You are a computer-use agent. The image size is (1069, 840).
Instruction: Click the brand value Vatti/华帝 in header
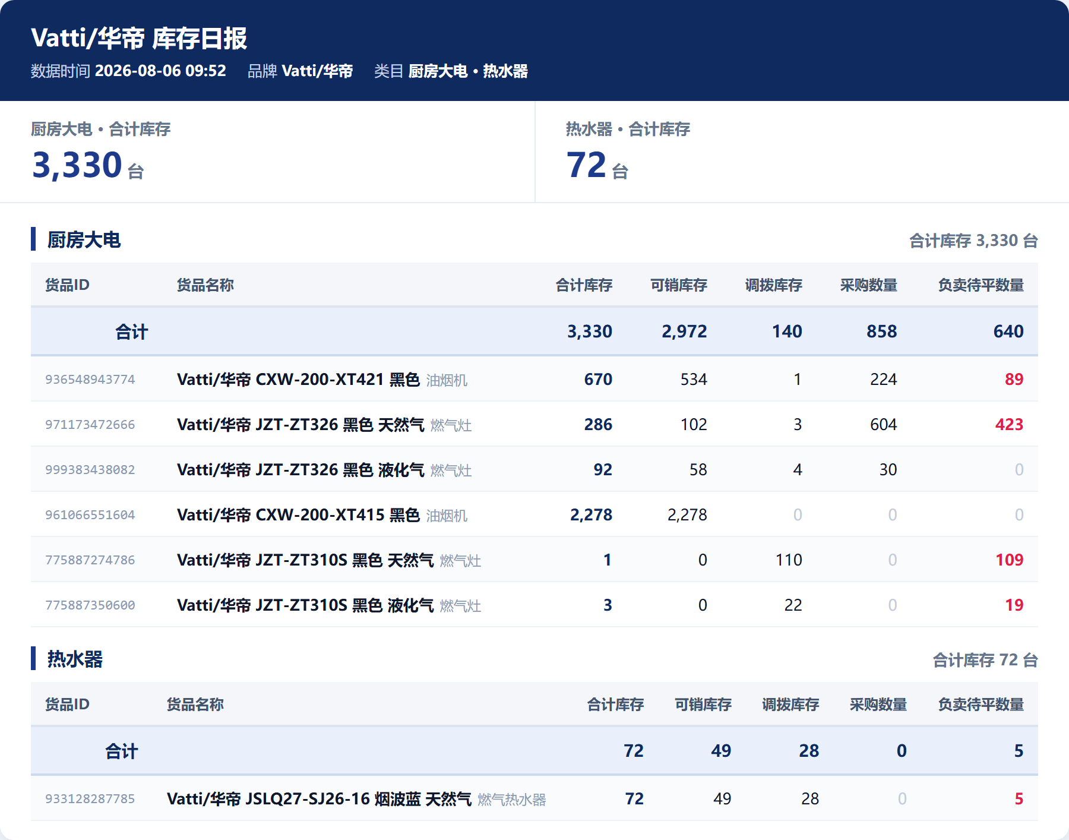317,71
